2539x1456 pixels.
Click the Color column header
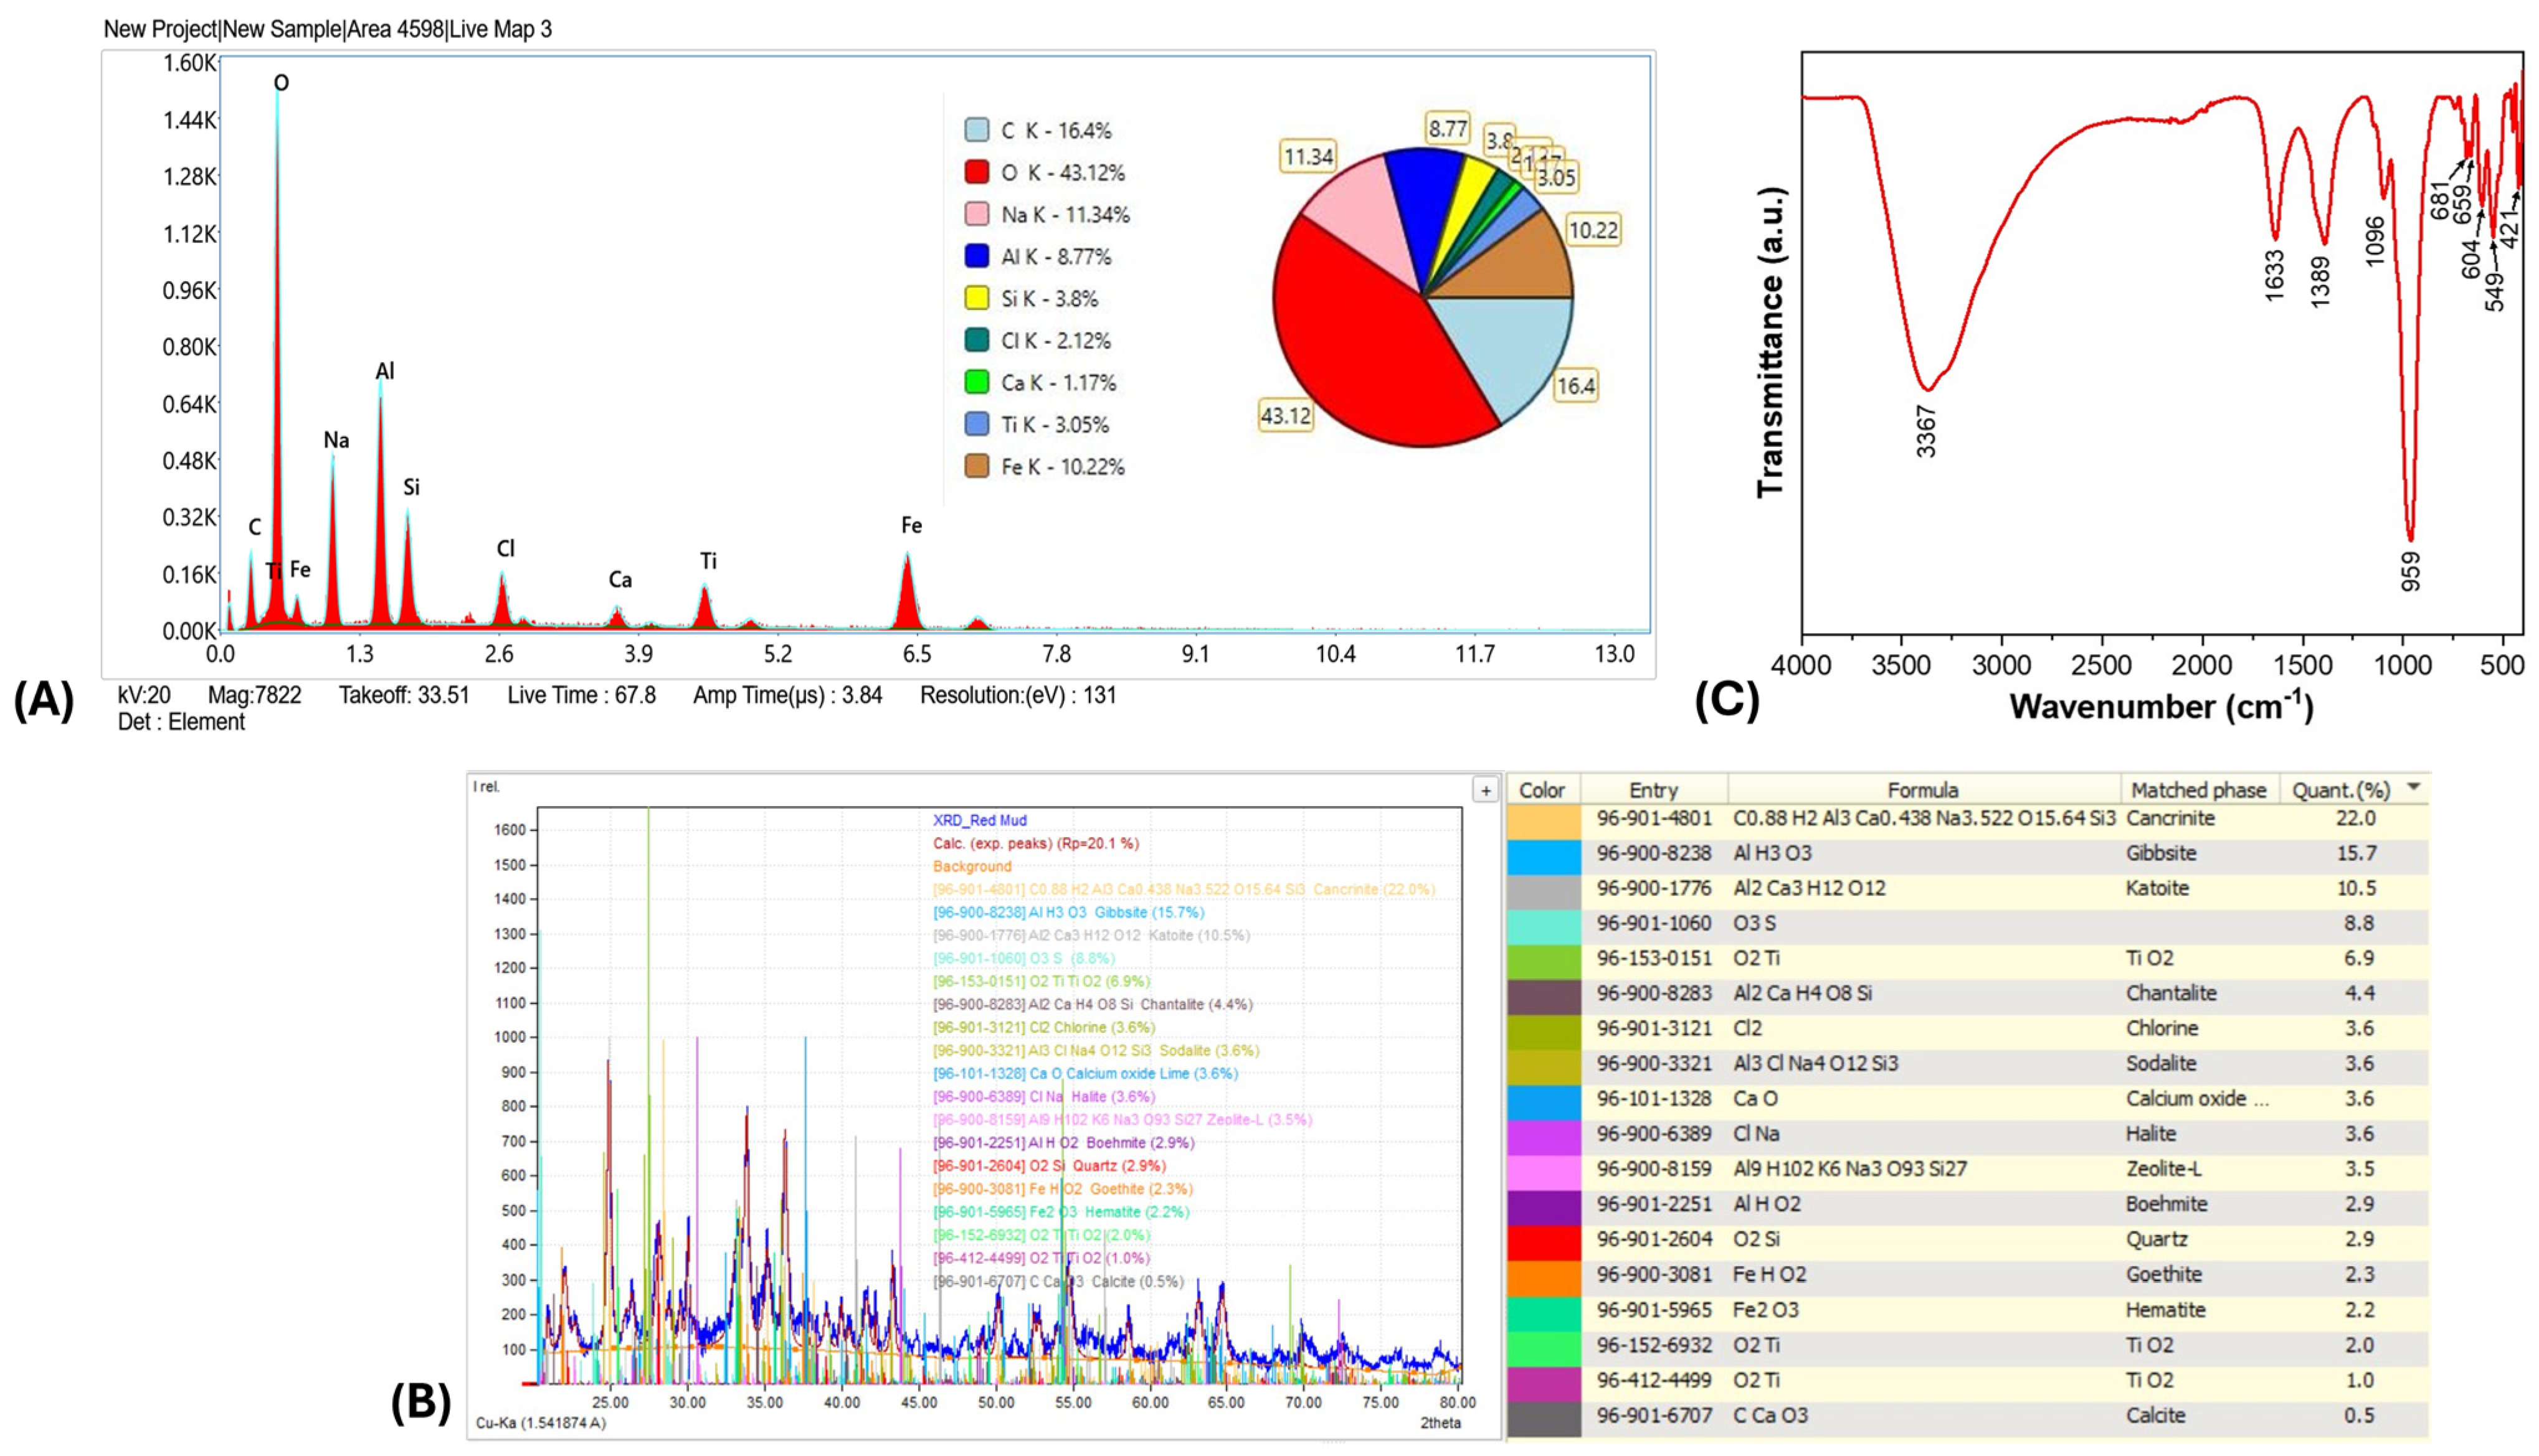[1542, 790]
